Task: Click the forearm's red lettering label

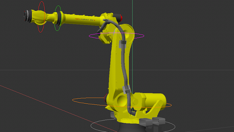Action: (x=84, y=20)
